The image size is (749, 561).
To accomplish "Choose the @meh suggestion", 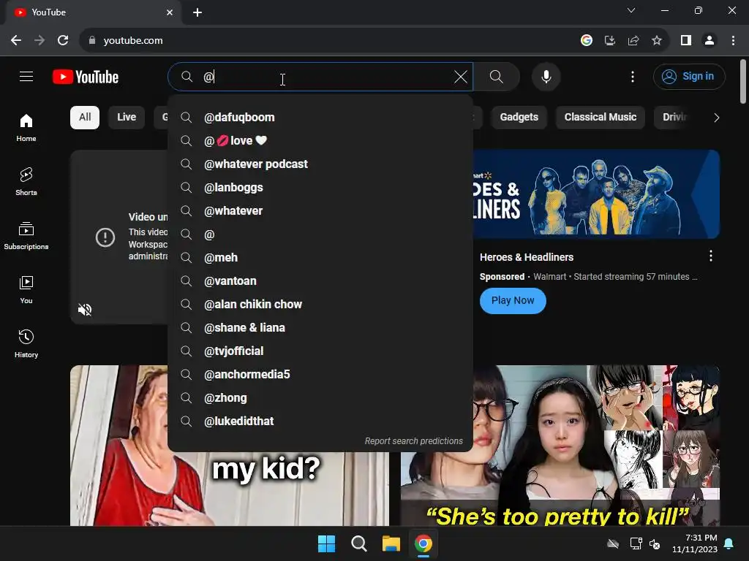I will [x=320, y=258].
